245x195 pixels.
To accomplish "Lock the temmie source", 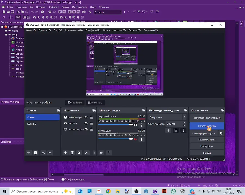I will (x=91, y=123).
